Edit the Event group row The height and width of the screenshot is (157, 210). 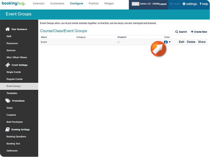point(181,42)
